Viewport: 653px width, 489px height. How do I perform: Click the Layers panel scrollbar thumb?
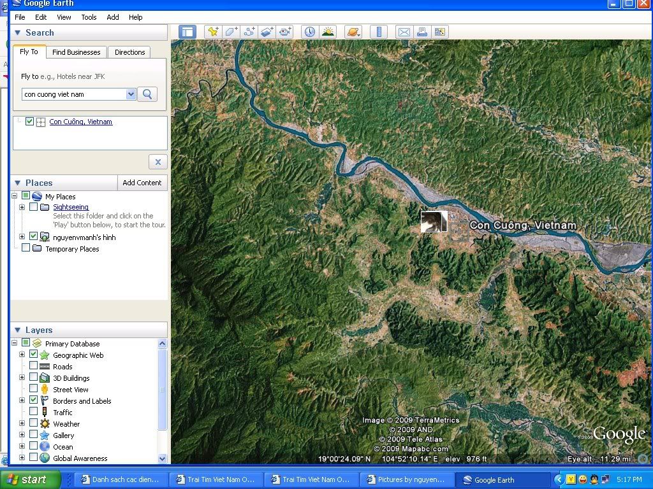tap(163, 390)
